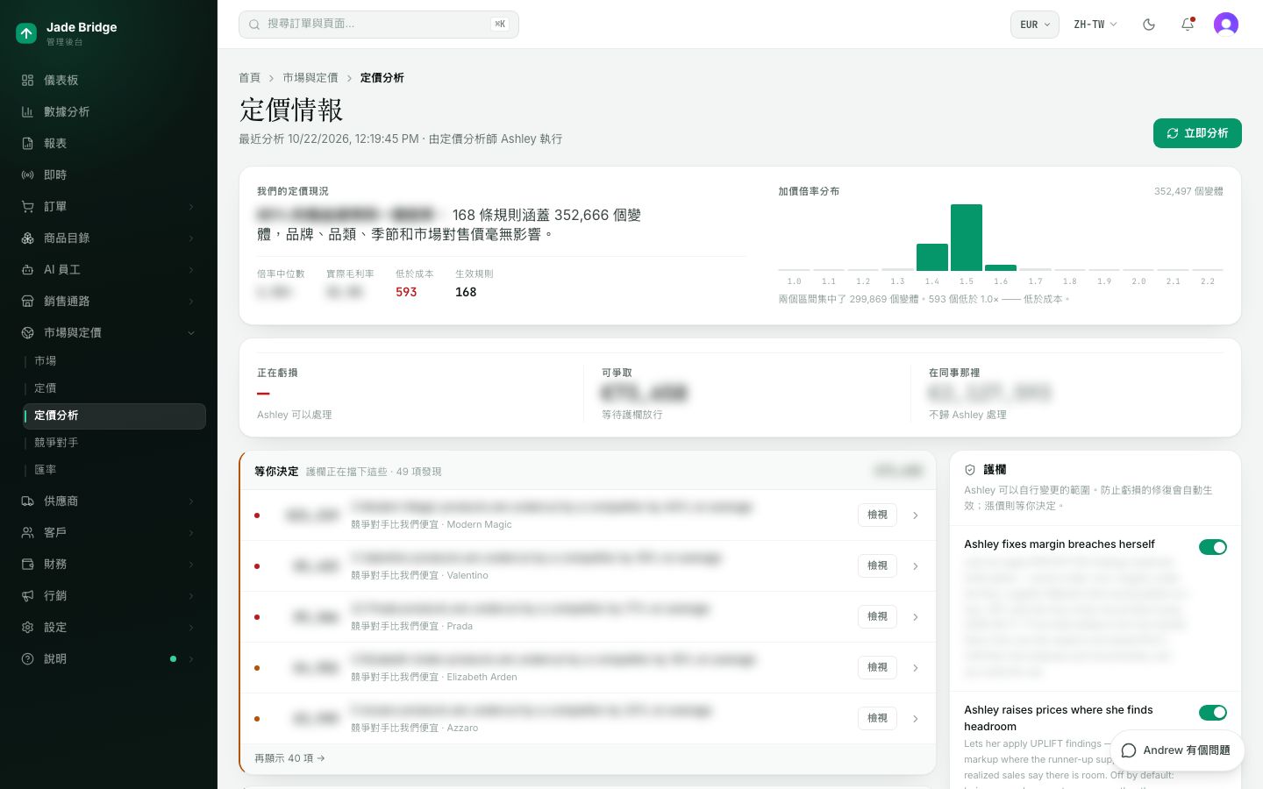
Task: Click the 再顯示 40 項 link
Action: click(289, 758)
